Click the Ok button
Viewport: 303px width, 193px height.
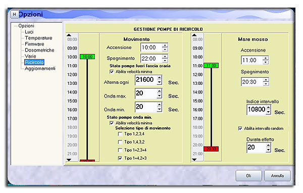coord(248,176)
